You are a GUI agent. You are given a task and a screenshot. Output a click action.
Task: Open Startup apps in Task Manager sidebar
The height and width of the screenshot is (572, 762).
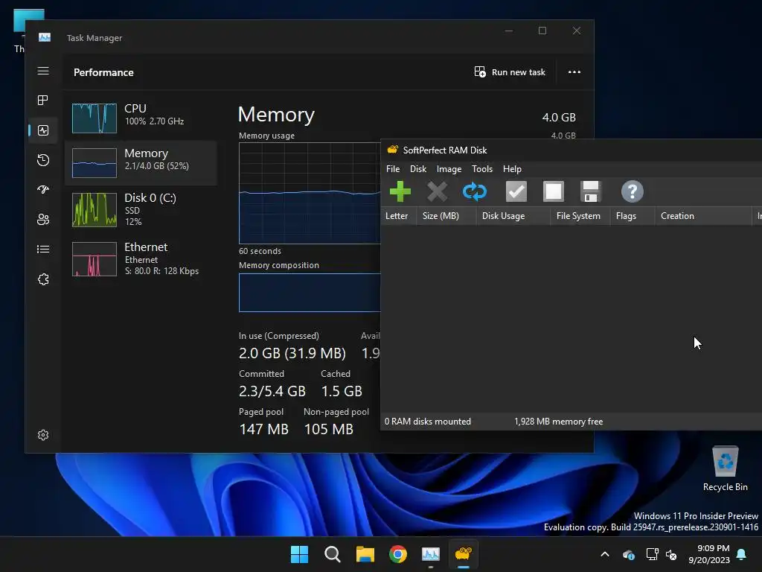coord(43,190)
